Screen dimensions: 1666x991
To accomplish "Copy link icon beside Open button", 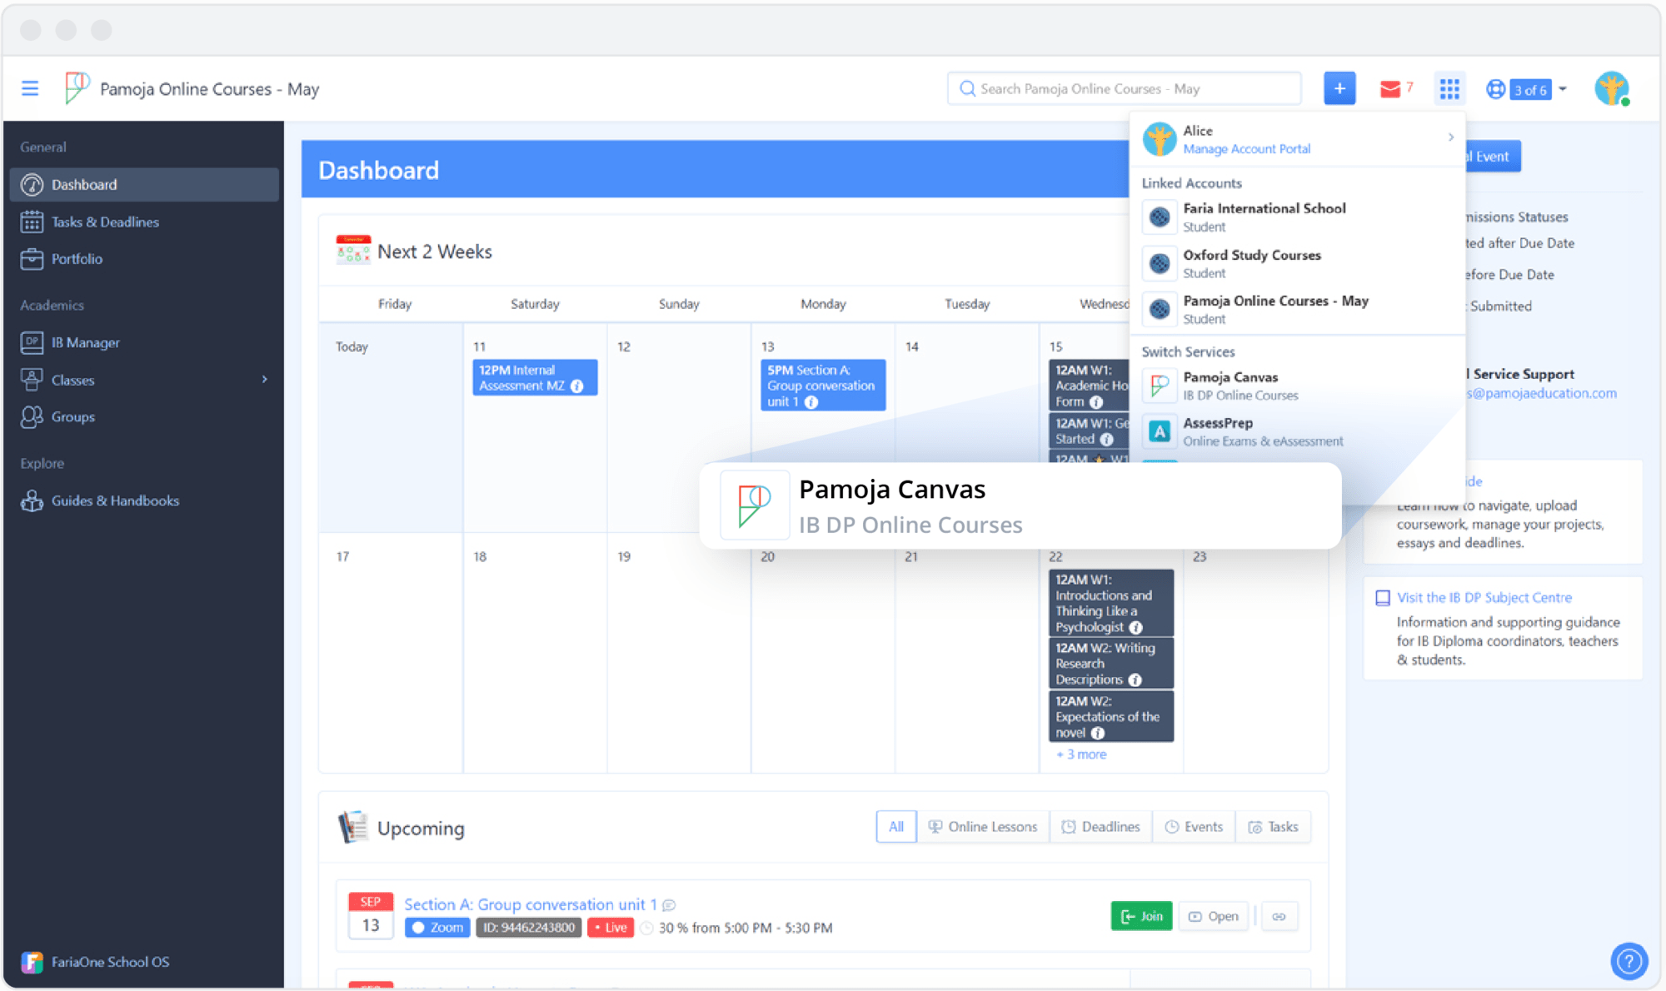I will [x=1279, y=916].
